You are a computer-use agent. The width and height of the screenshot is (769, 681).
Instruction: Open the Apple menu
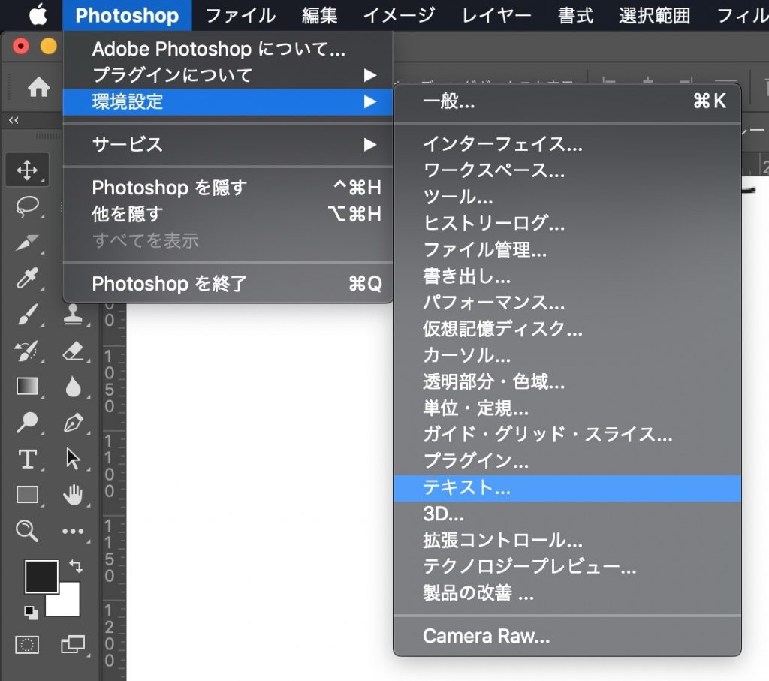click(38, 15)
